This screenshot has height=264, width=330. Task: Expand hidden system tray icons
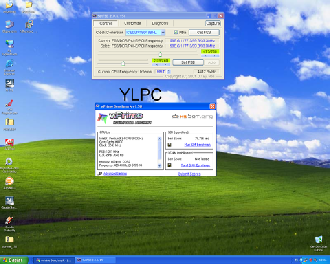point(301,260)
